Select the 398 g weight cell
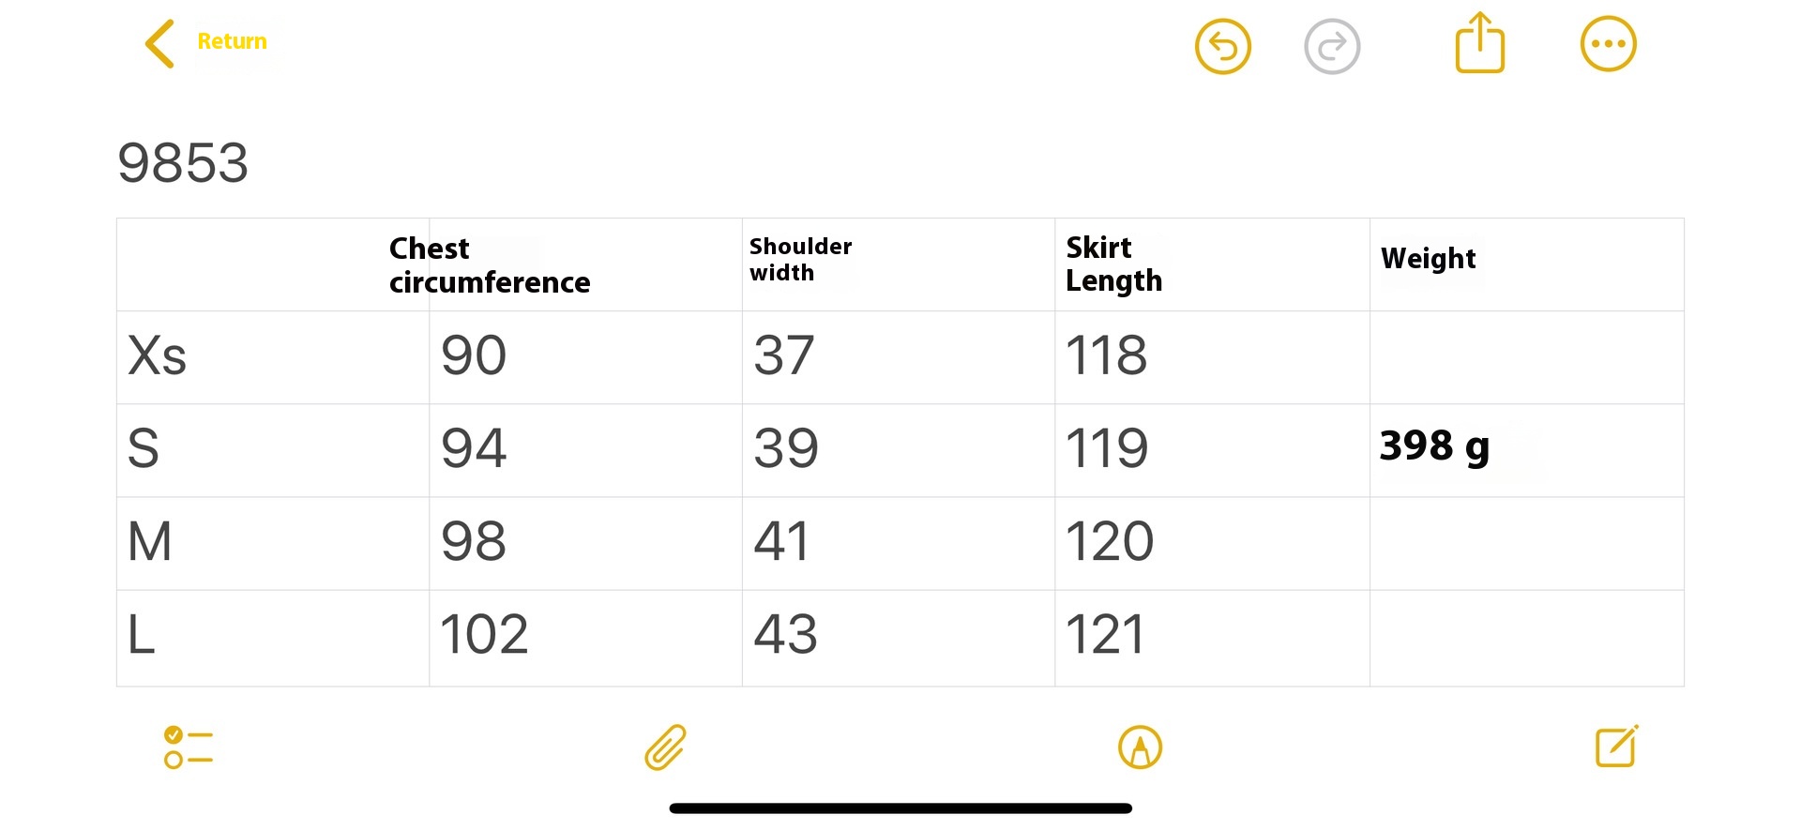Screen dimensions: 1801x830 pyautogui.click(x=1434, y=446)
